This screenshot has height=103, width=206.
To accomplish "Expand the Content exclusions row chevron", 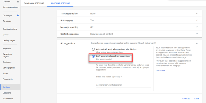I will (197, 34).
